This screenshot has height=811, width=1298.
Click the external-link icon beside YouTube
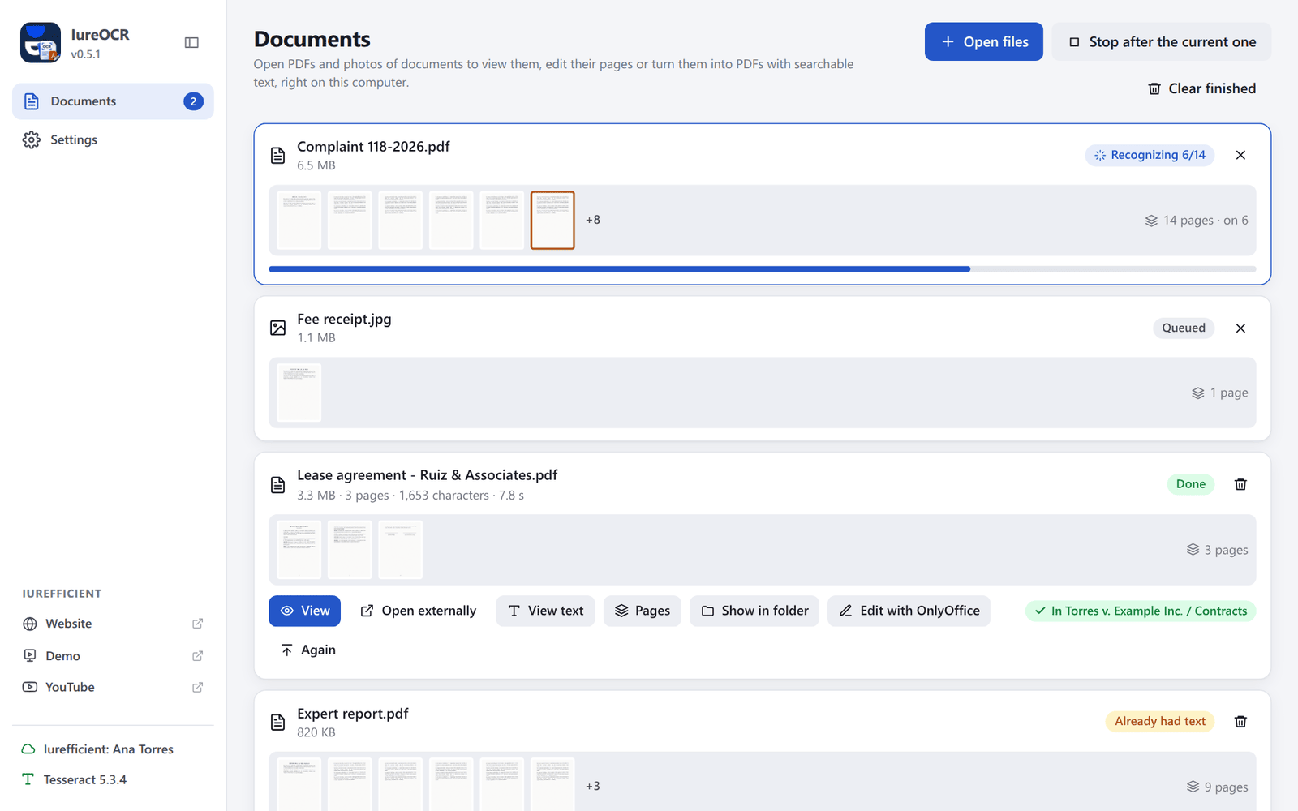[197, 687]
